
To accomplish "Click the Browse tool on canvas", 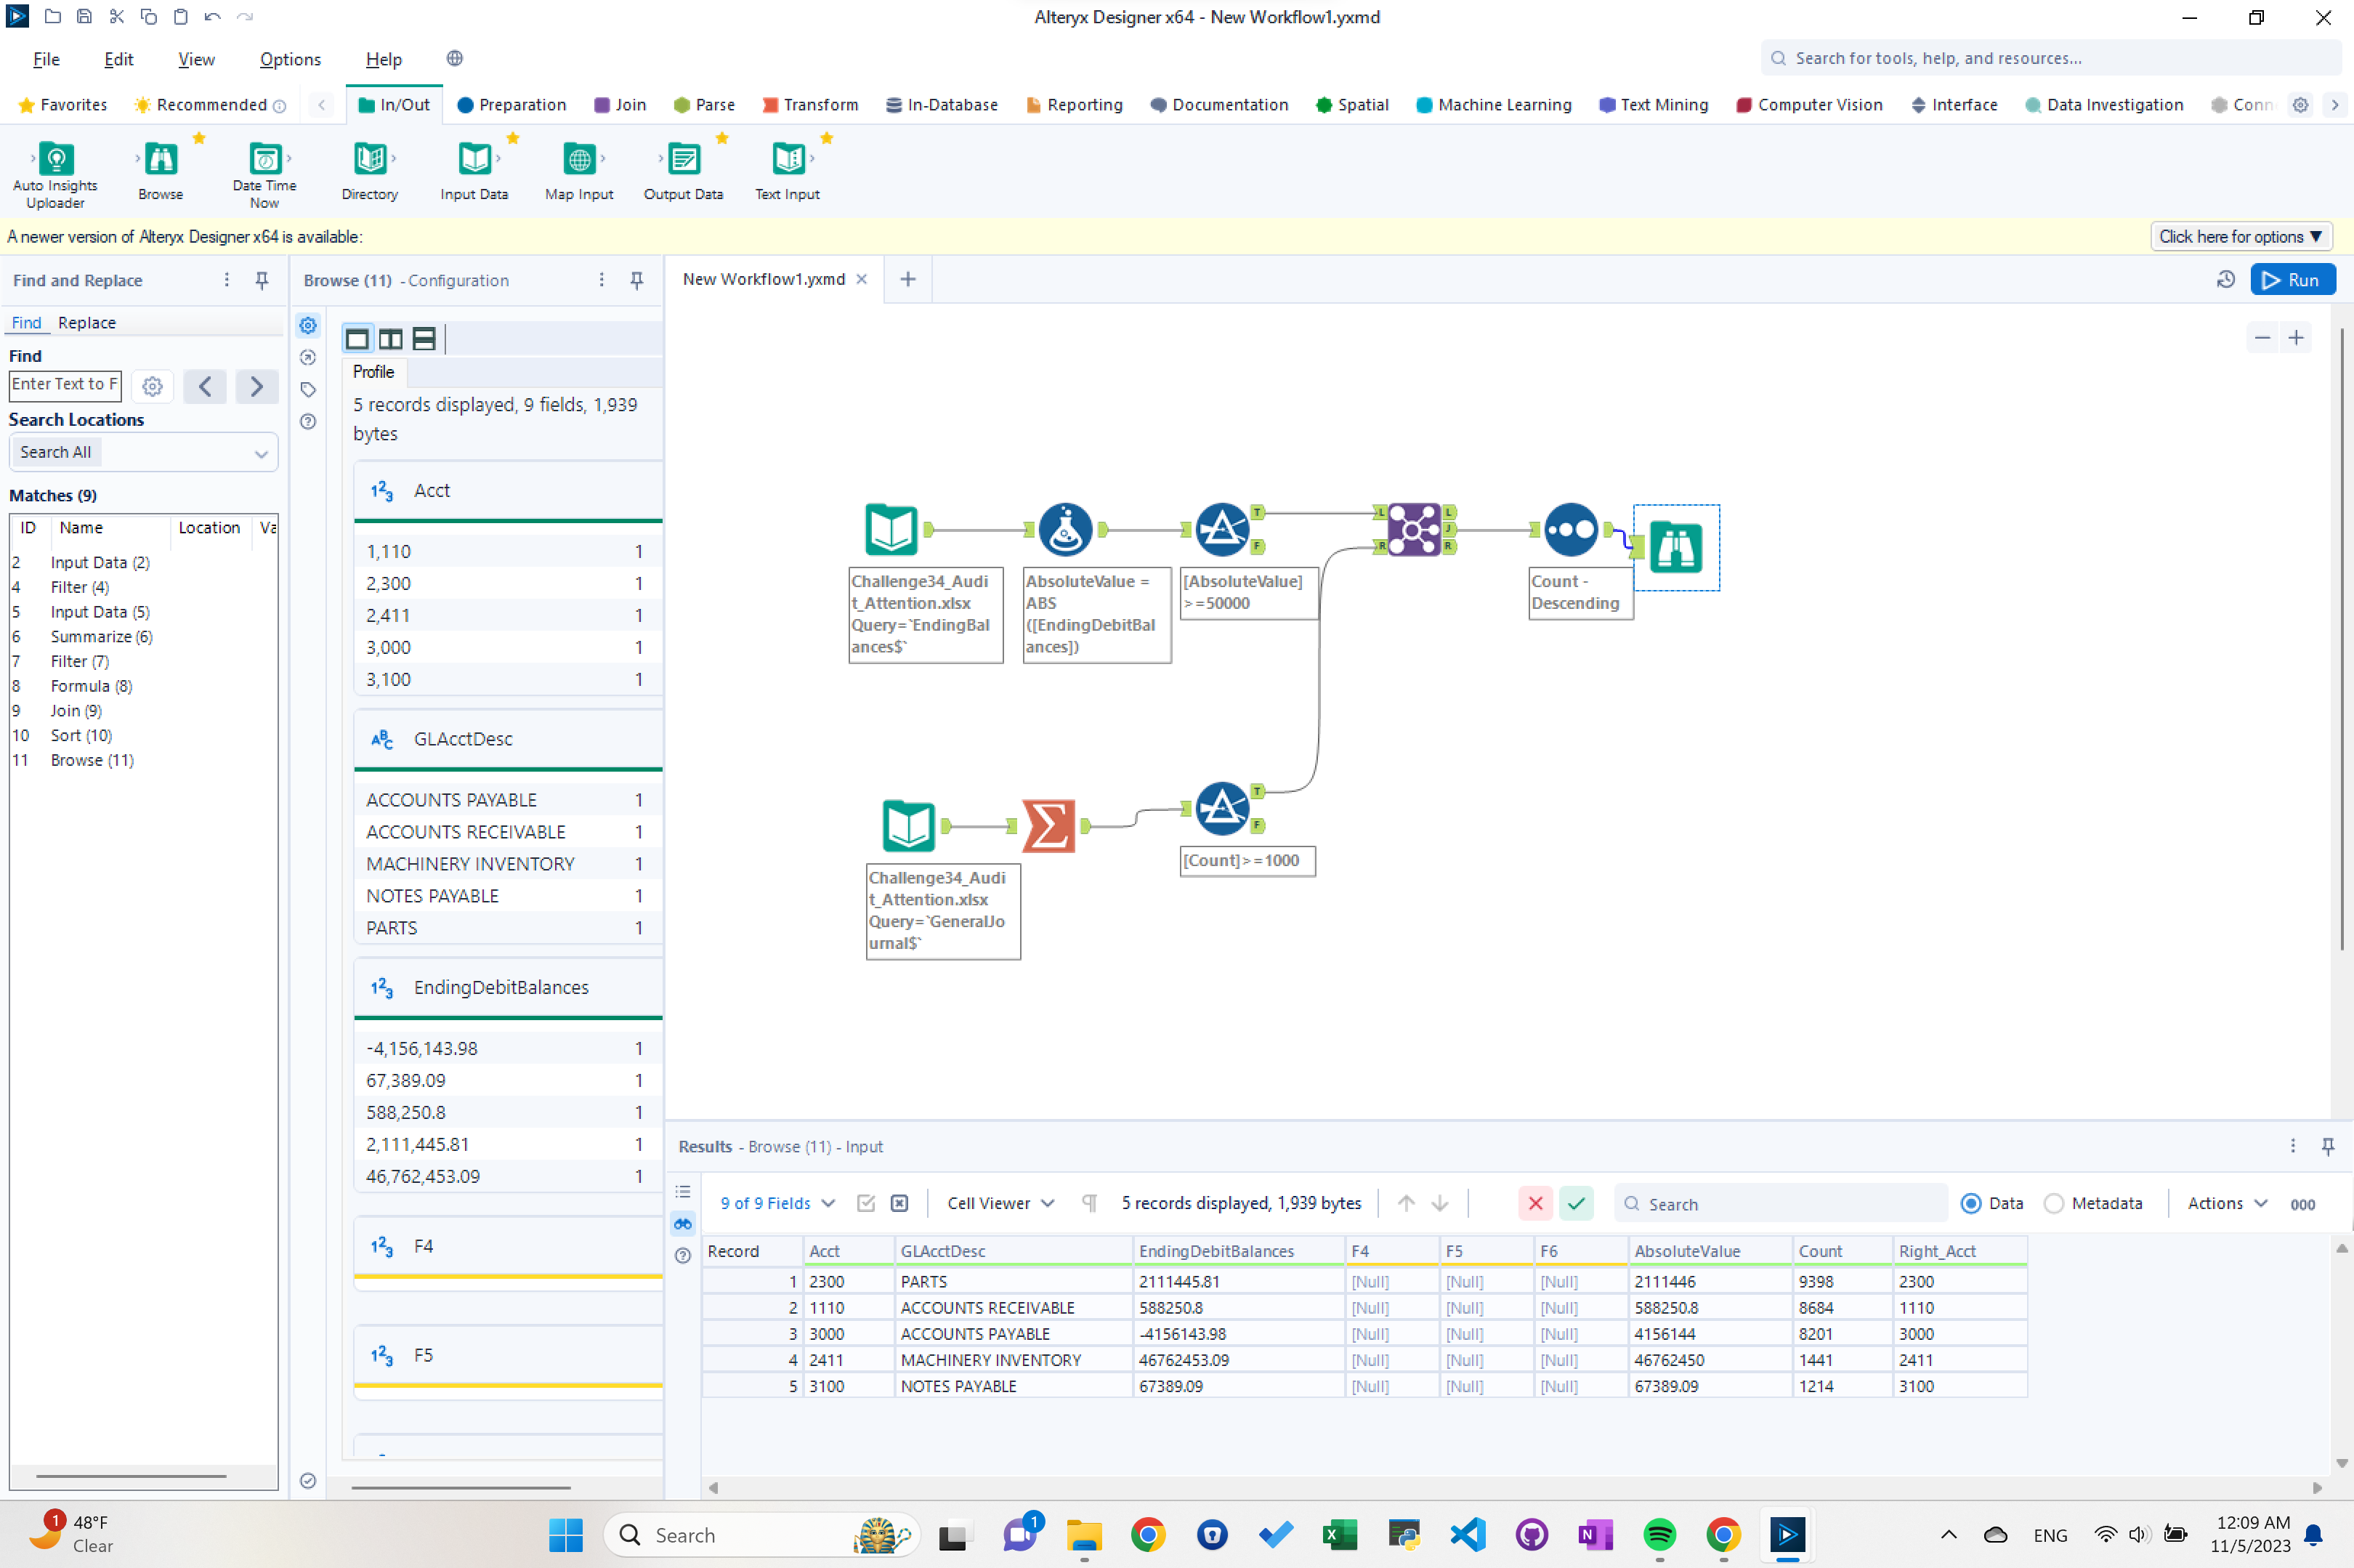I will click(x=1676, y=547).
